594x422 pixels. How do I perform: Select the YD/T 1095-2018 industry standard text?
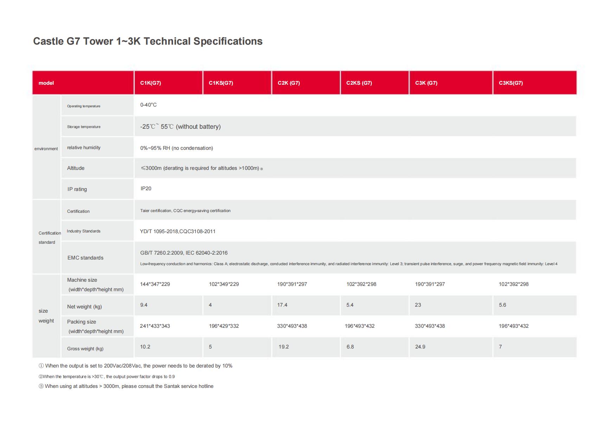click(178, 231)
